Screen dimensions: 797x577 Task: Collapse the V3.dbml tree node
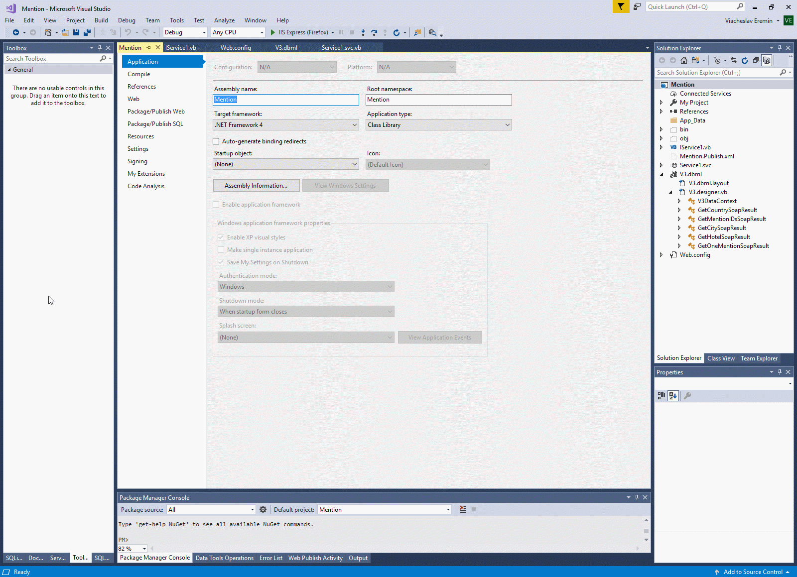point(662,174)
